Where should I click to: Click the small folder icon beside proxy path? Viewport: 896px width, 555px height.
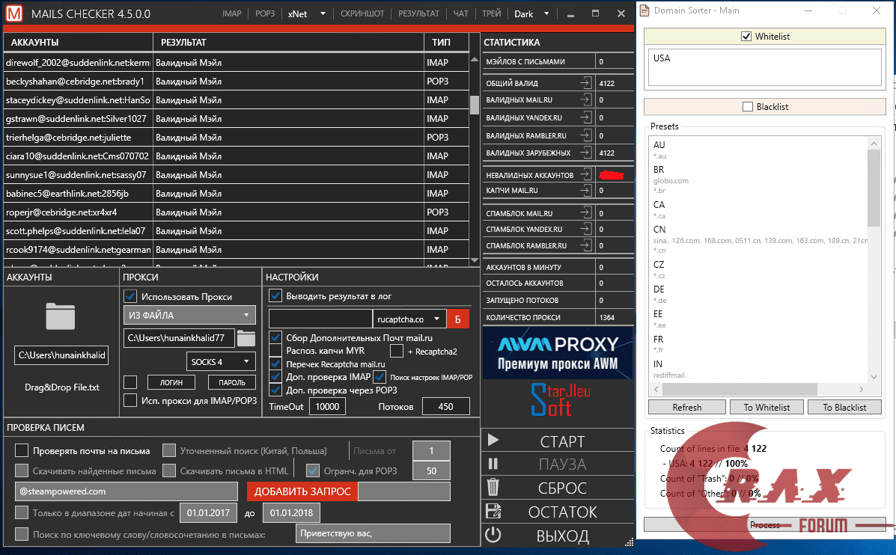(x=245, y=338)
